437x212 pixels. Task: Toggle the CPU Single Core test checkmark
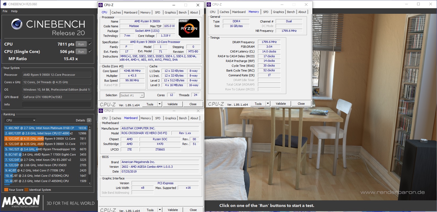pos(90,51)
